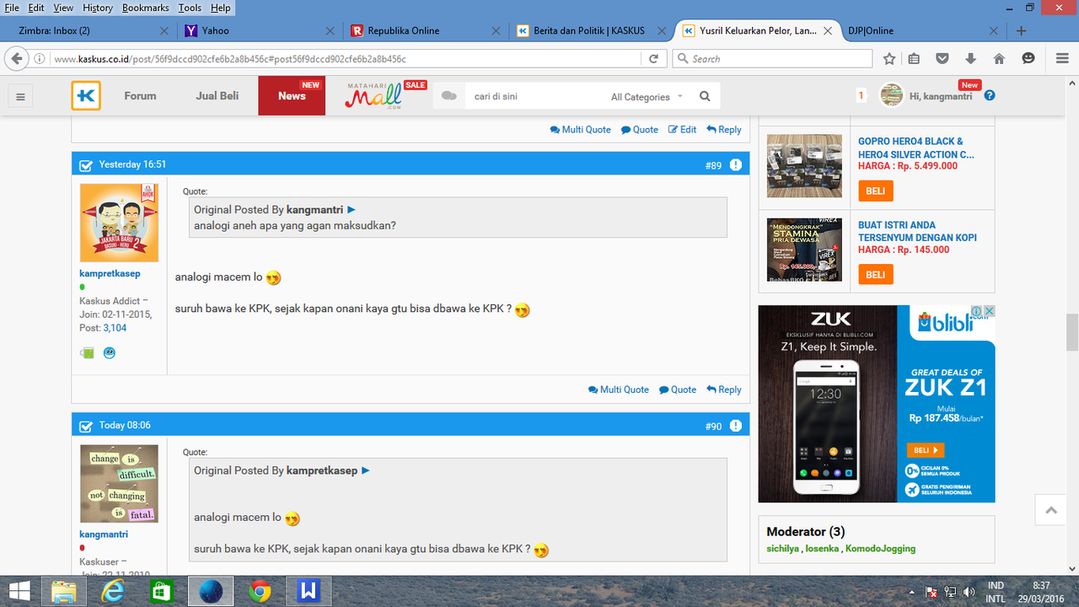1079x607 pixels.
Task: Click the smiley chat icon in toolbar
Action: pos(1028,58)
